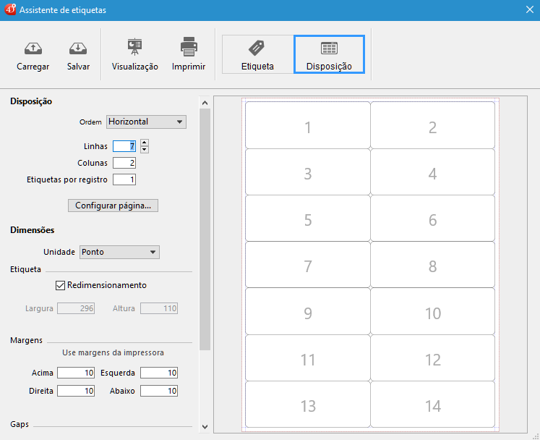Focus the Etiquetas por registro field

click(x=124, y=179)
